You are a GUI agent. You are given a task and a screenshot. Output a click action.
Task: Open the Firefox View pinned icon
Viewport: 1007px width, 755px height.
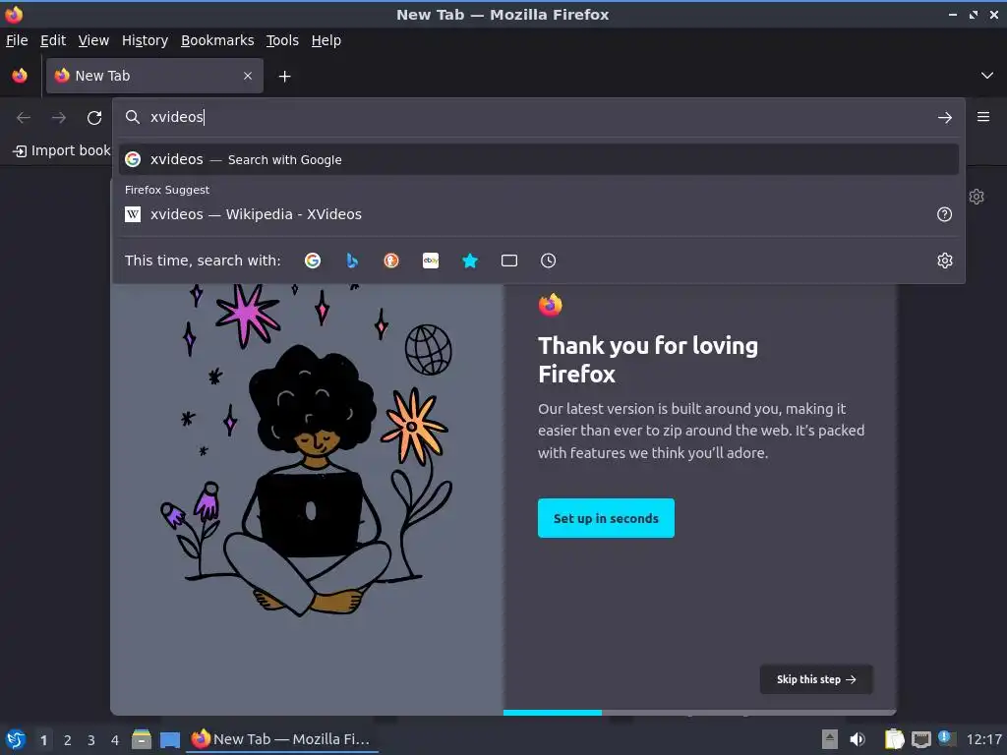20,76
